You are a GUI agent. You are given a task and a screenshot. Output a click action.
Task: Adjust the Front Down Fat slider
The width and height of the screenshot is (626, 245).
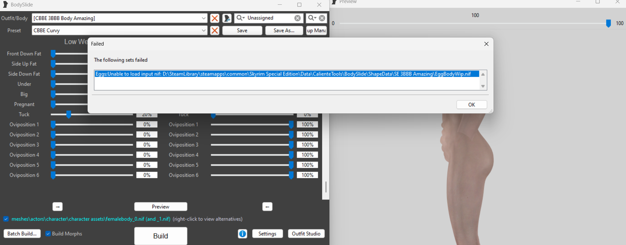coord(53,54)
